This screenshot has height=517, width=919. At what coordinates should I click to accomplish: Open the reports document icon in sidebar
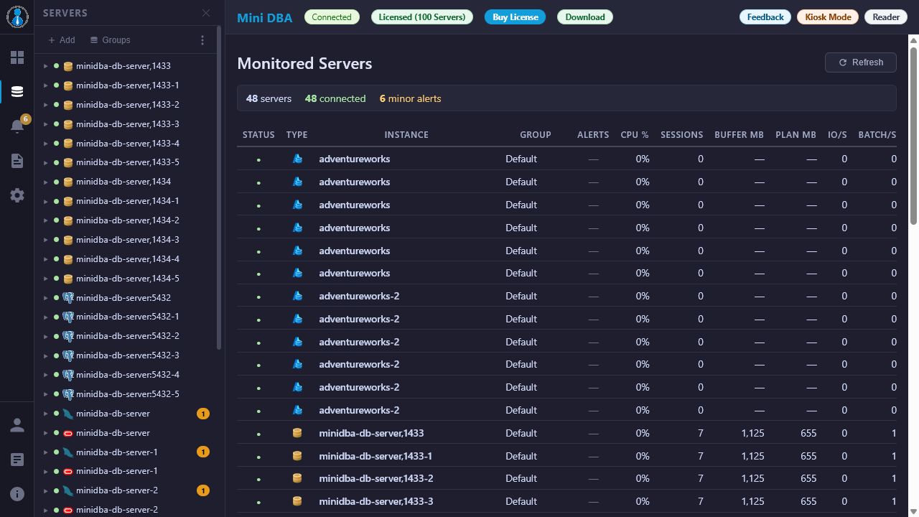pyautogui.click(x=17, y=161)
